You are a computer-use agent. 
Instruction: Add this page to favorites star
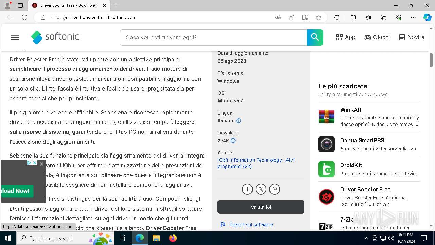[319, 17]
